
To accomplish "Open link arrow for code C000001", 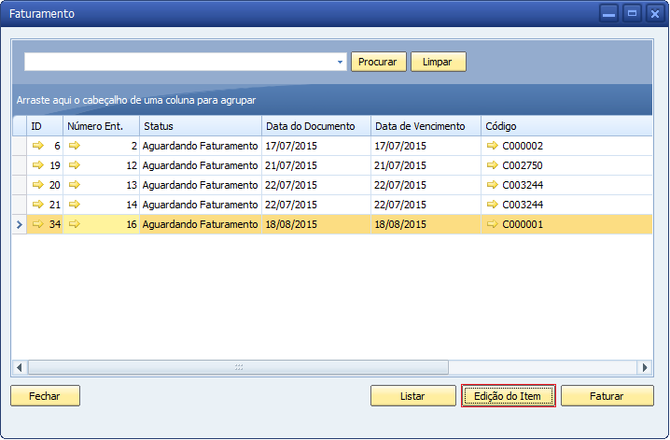I will tap(493, 224).
